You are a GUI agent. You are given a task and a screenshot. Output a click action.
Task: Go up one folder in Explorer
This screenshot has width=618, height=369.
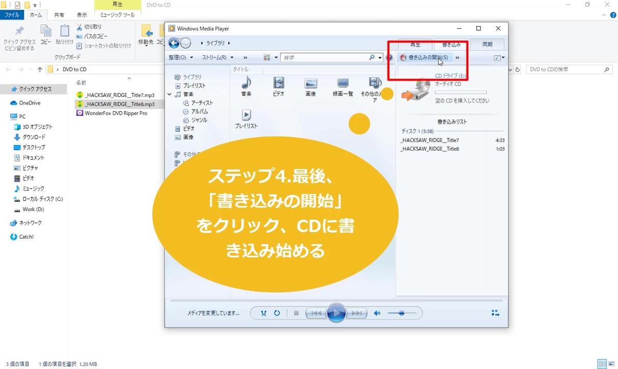[40, 70]
